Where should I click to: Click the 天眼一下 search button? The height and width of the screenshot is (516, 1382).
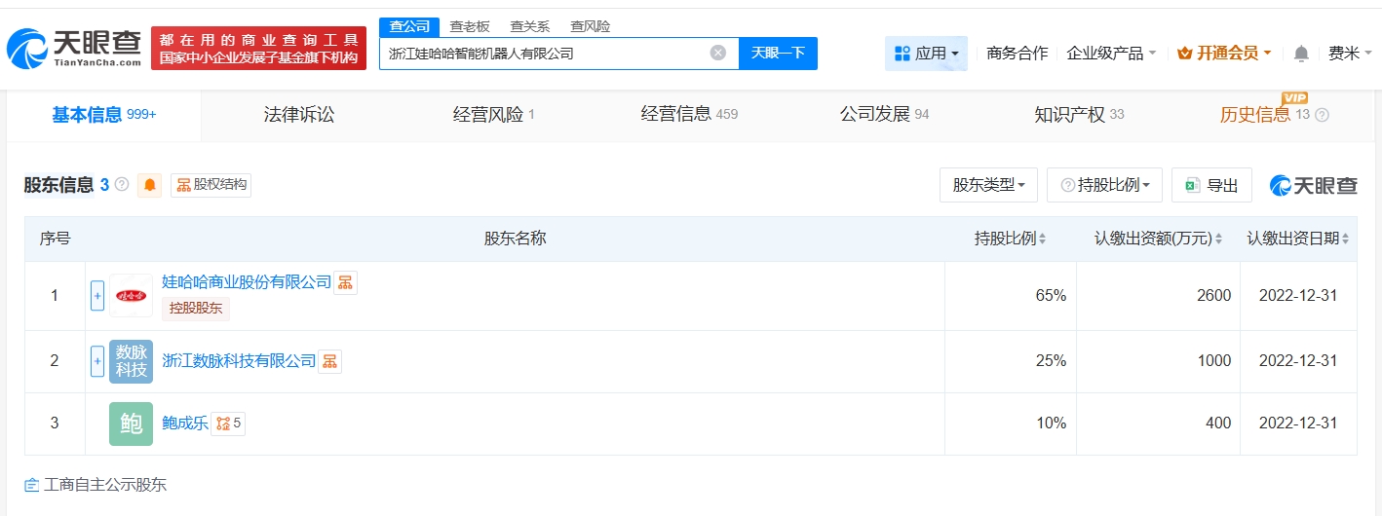[778, 53]
